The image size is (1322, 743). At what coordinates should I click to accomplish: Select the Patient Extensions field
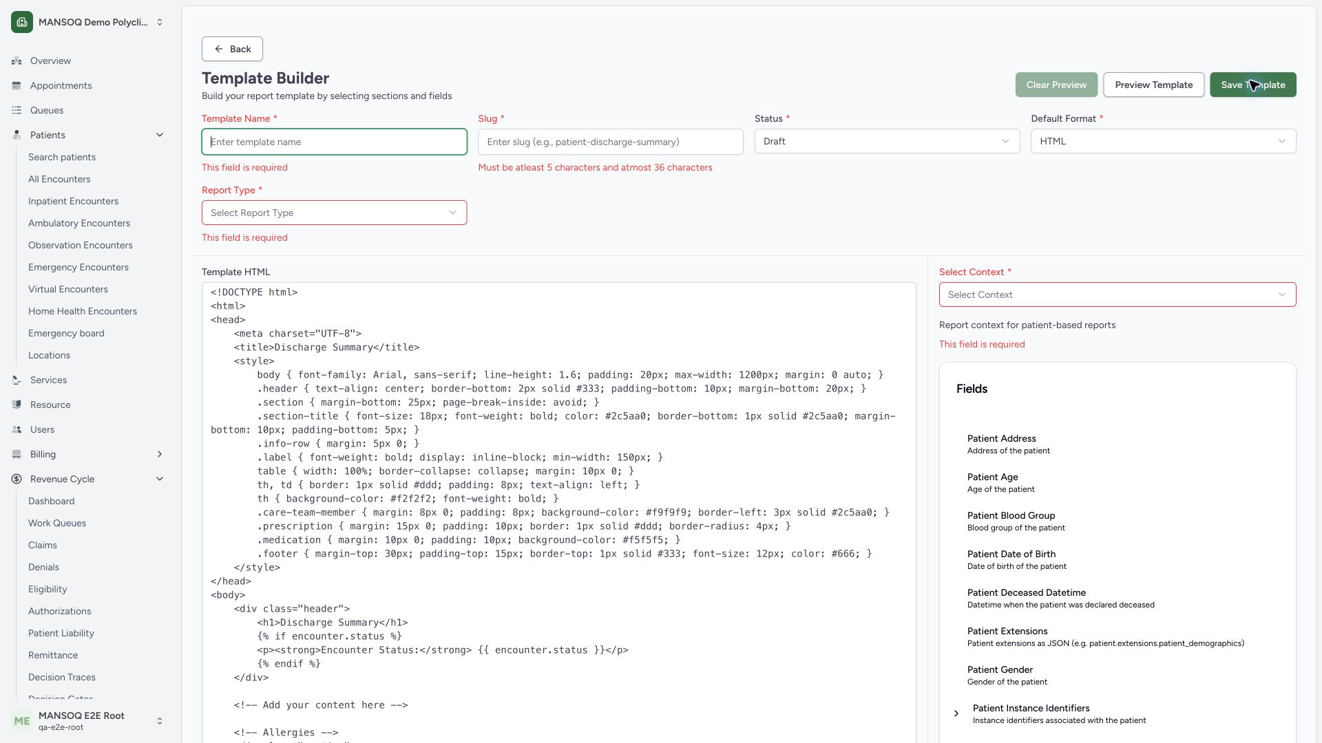click(x=1105, y=637)
